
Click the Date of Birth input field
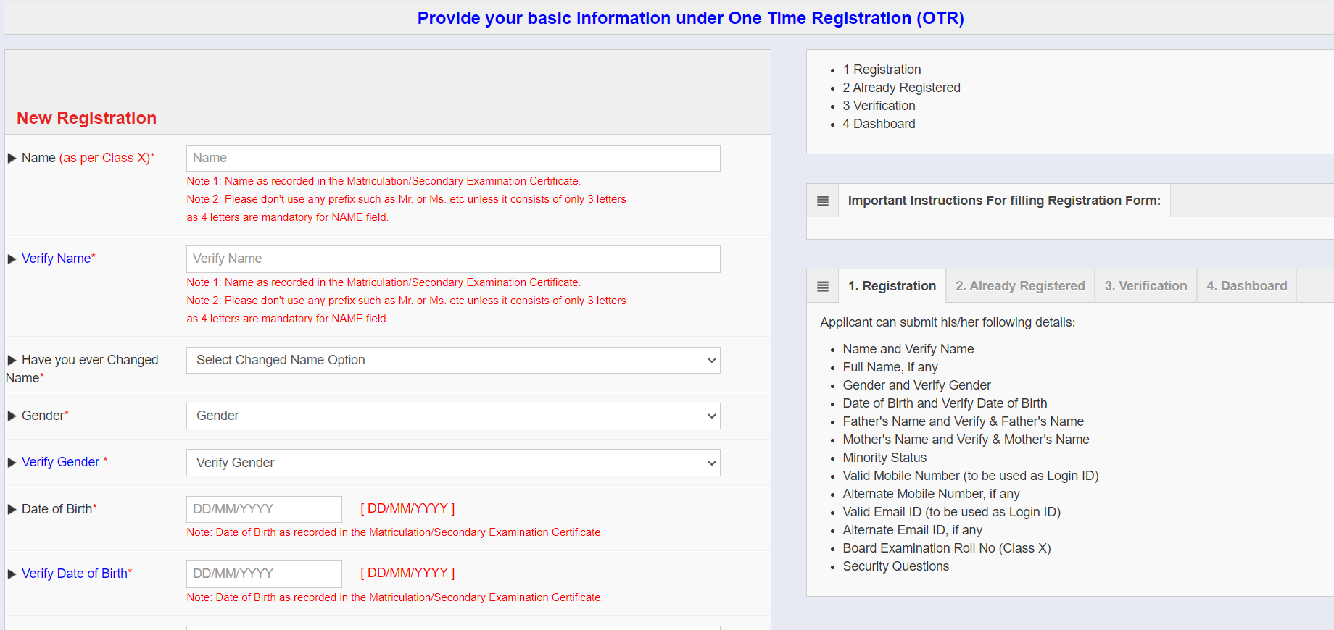264,509
